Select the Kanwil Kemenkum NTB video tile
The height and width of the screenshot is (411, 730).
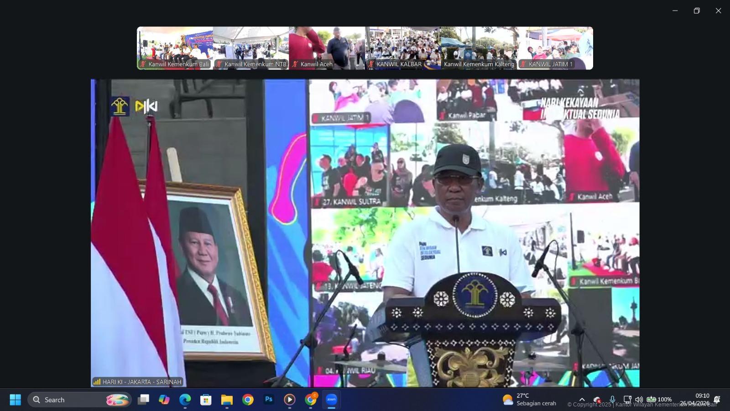click(x=251, y=48)
